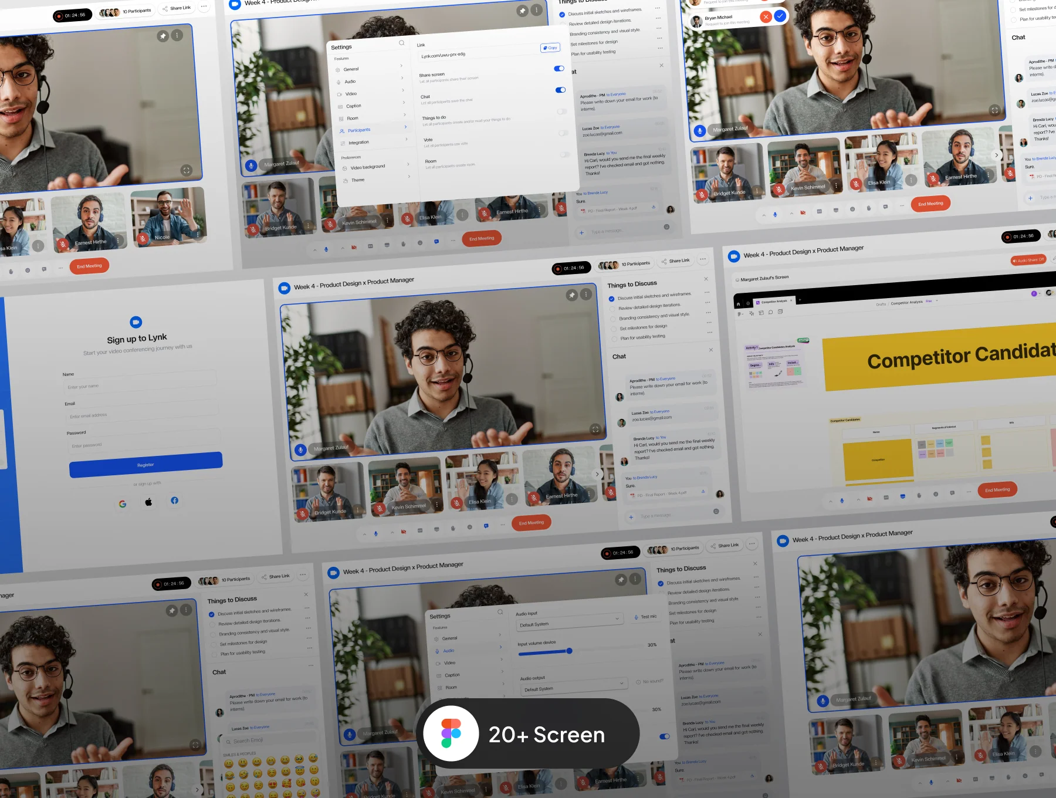The image size is (1056, 798).
Task: Disable the Chat toggle in Participants settings
Action: tap(561, 90)
